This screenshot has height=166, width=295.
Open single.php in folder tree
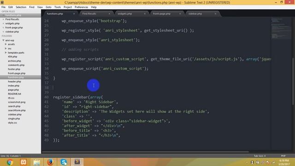14,119
